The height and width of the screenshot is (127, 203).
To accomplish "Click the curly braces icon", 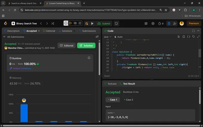I will pos(188,37).
